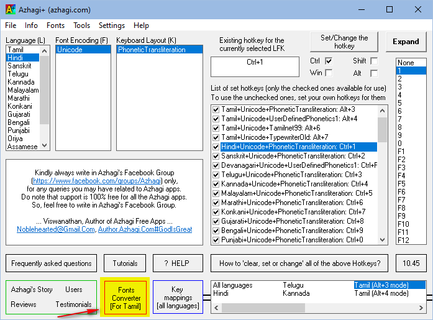Open the Testimonials link

coord(73,304)
